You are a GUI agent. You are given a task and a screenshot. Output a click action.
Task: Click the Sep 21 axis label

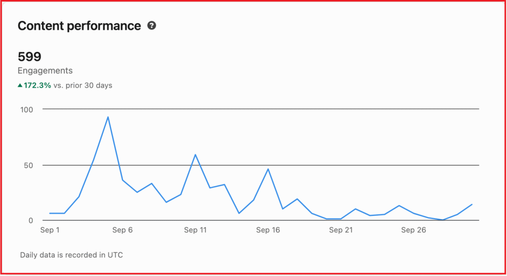pos(341,230)
